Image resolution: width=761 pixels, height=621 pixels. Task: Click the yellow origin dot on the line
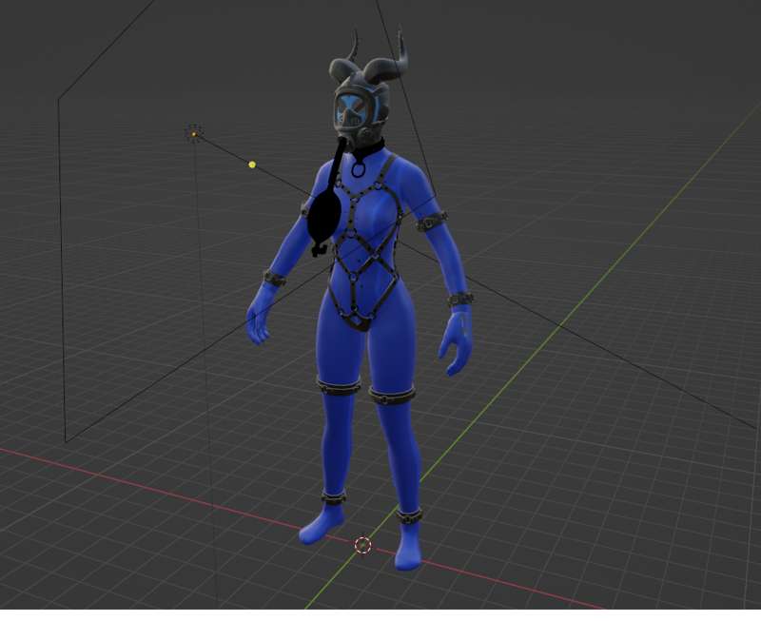pos(252,165)
